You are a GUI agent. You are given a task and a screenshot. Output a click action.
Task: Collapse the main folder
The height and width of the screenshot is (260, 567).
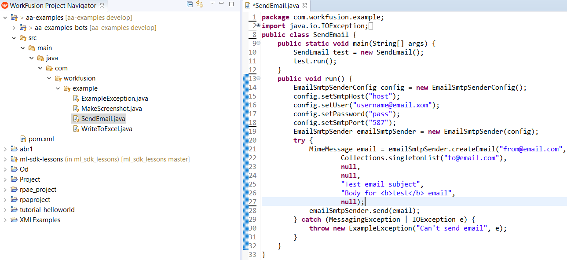point(22,48)
